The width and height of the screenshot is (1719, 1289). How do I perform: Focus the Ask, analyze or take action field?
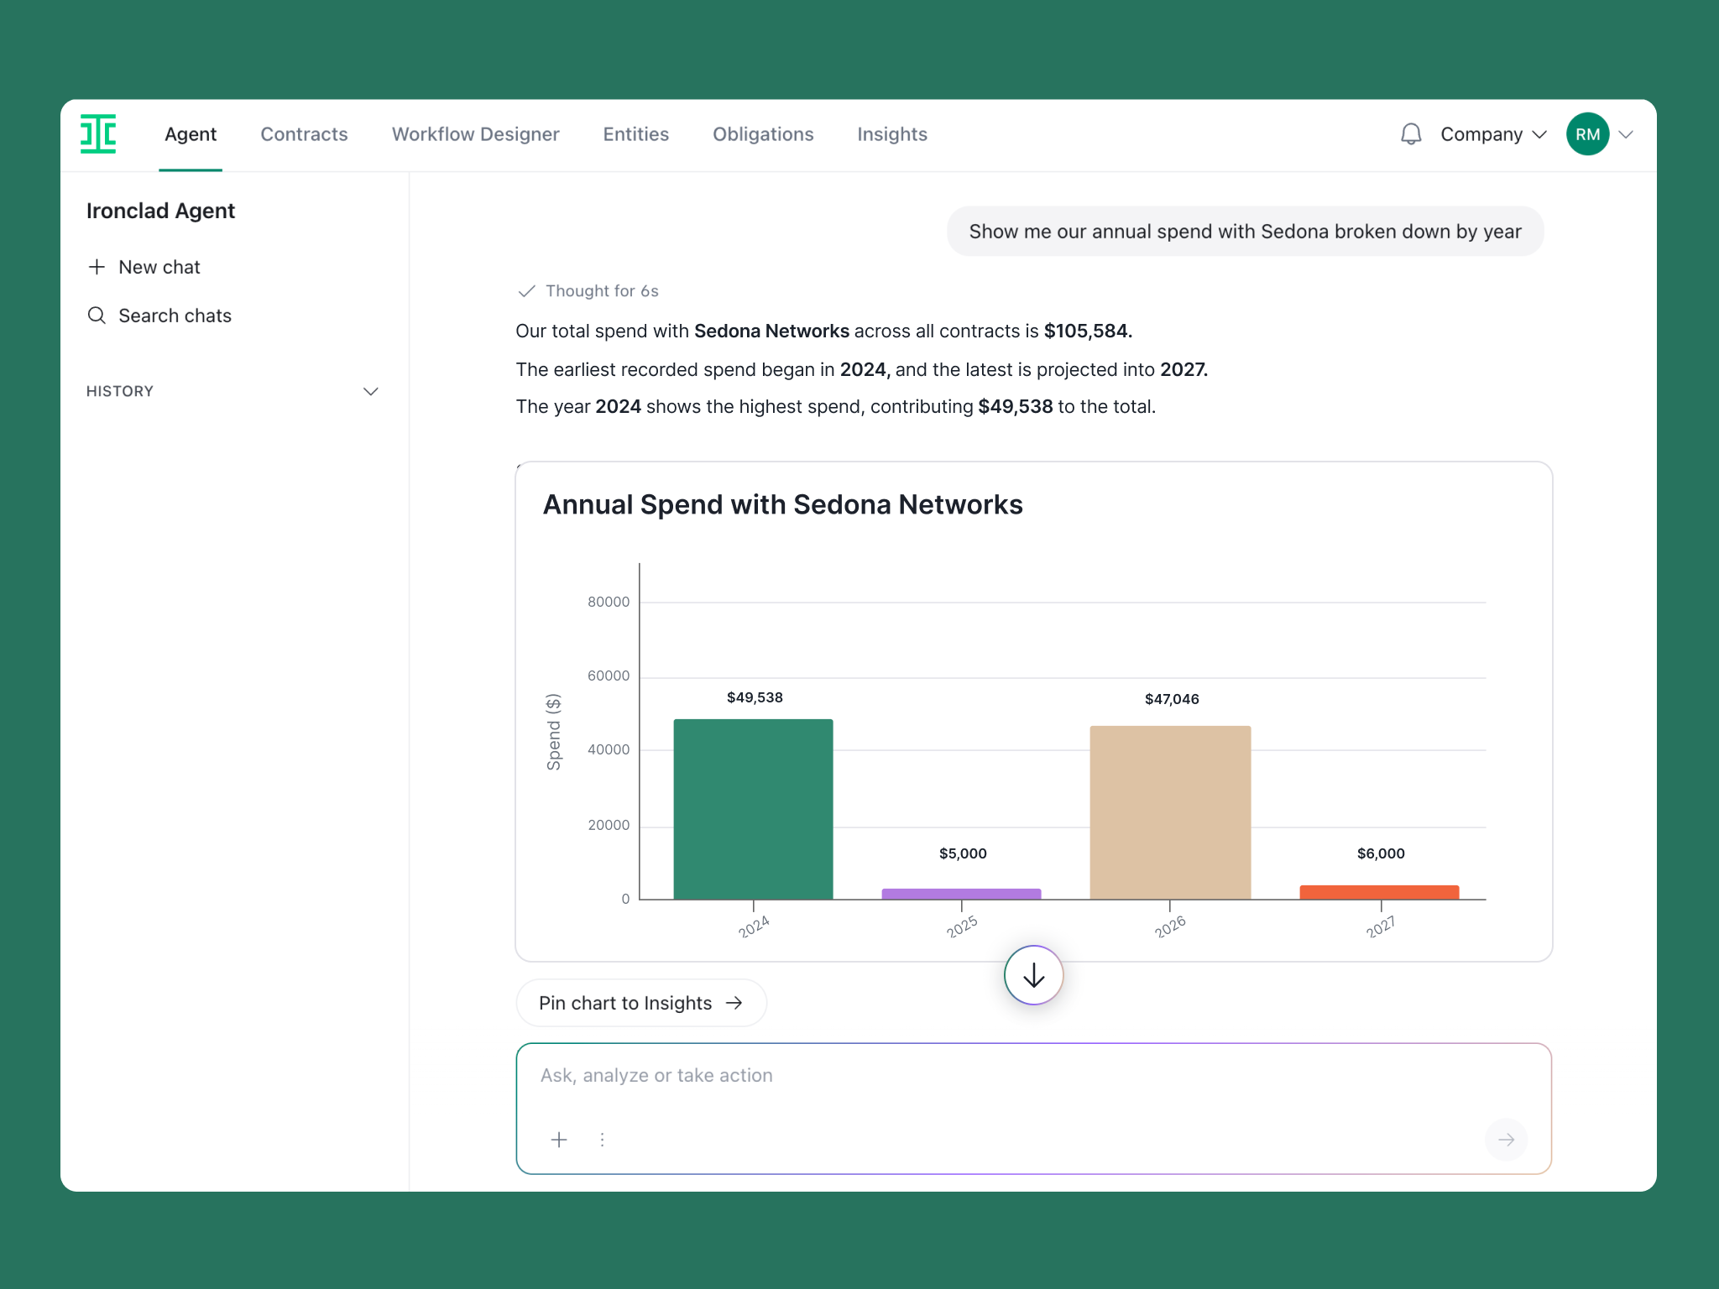pyautogui.click(x=1033, y=1109)
